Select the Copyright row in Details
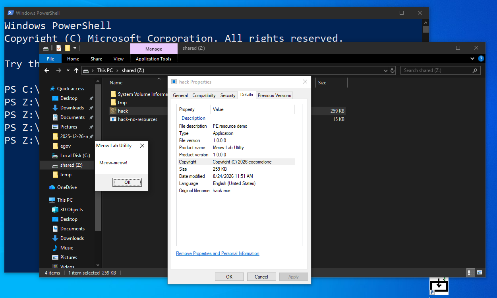This screenshot has width=497, height=298. [x=236, y=162]
